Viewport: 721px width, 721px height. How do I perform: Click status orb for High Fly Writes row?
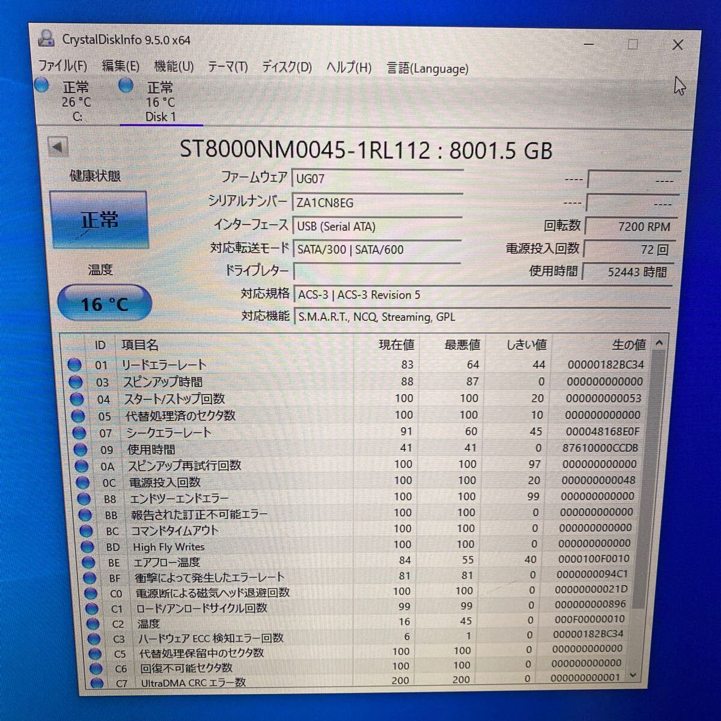point(88,547)
